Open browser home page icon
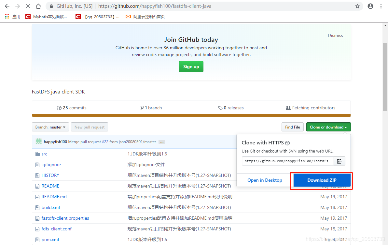The width and height of the screenshot is (388, 245). 38,6
